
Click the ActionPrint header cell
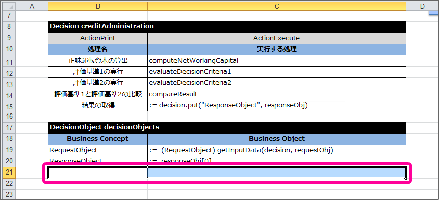98,38
